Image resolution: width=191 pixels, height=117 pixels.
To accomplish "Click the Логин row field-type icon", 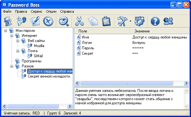I will (79, 42).
